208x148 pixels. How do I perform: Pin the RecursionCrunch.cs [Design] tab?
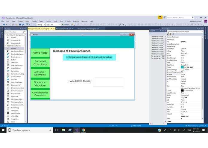(51, 29)
